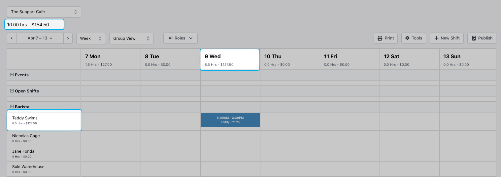Viewport: 501px width, 177px height.
Task: Click Teddy Swims employee name
Action: click(x=25, y=118)
